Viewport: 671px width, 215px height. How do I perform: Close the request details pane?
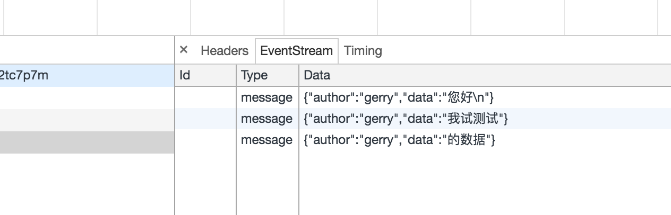[184, 50]
